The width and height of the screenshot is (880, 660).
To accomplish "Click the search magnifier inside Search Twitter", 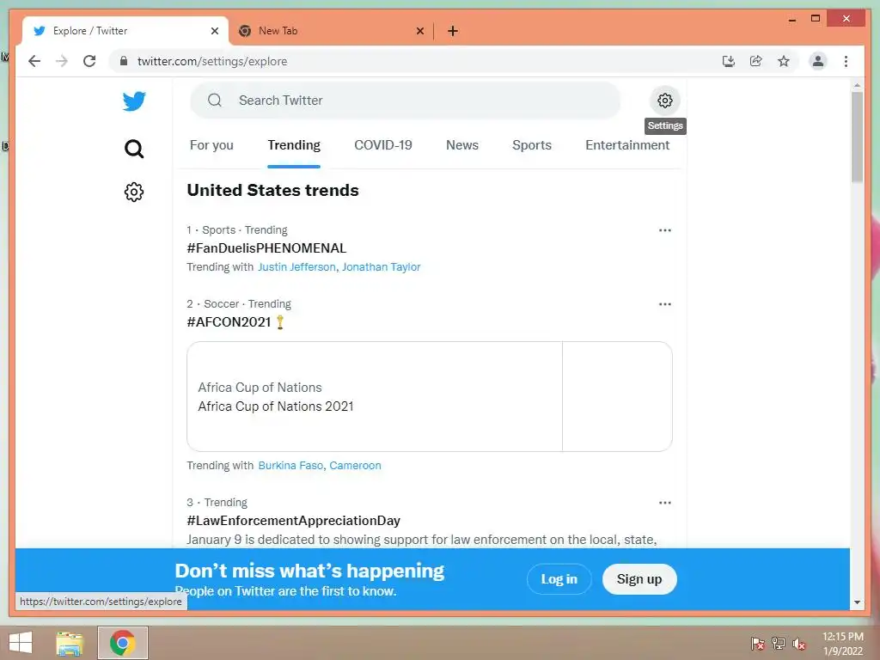I will [214, 101].
